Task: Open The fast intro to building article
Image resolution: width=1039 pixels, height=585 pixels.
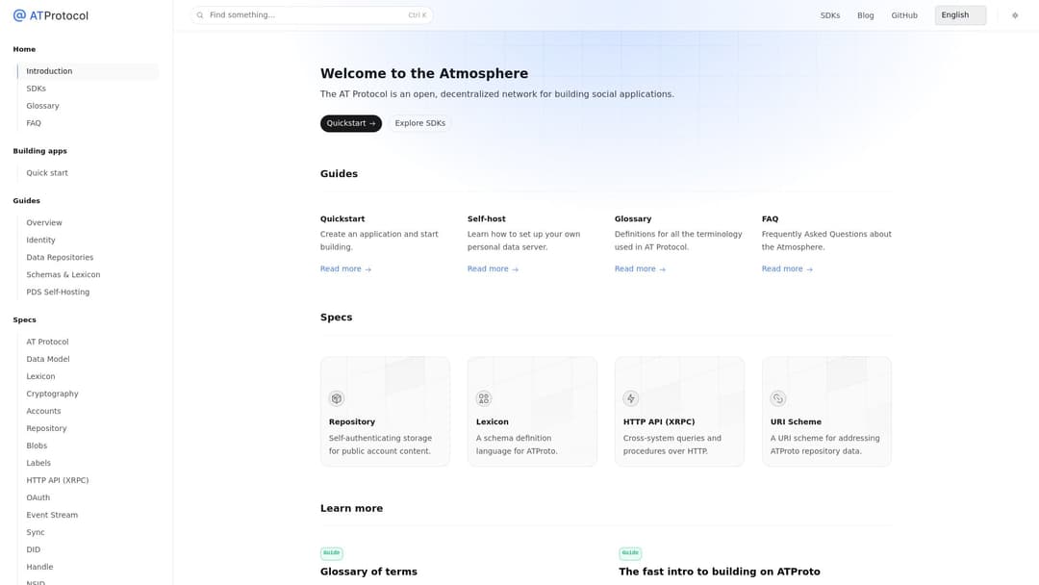Action: point(720,572)
